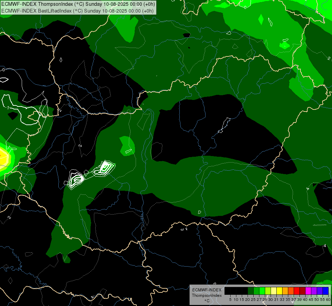Click the legend tick value '37'
This screenshot has width=332, height=306.
tap(294, 300)
